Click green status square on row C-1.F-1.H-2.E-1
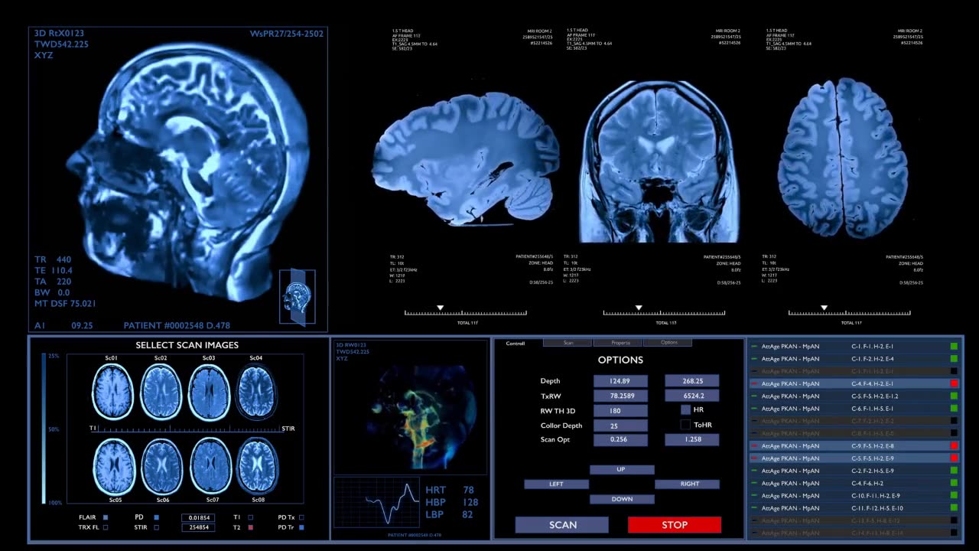The height and width of the screenshot is (551, 979). pos(954,347)
